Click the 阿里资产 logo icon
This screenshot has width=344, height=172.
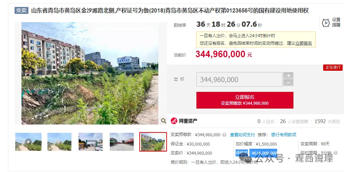pyautogui.click(x=174, y=121)
